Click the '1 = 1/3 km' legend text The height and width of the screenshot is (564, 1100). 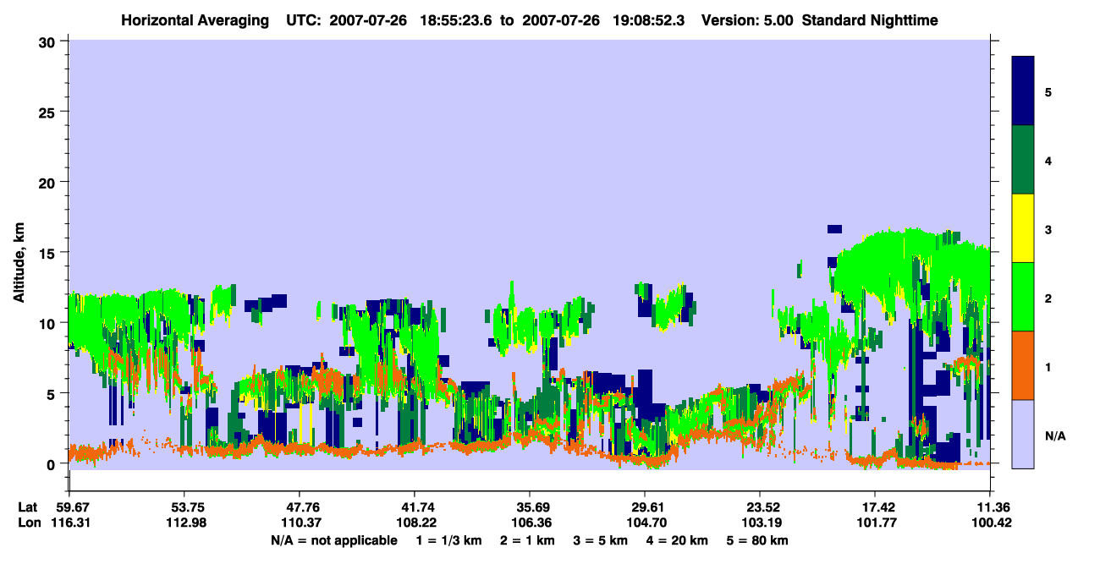tap(448, 540)
